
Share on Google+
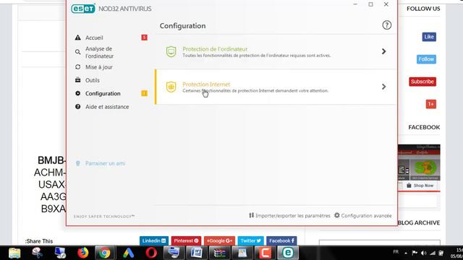tap(219, 240)
